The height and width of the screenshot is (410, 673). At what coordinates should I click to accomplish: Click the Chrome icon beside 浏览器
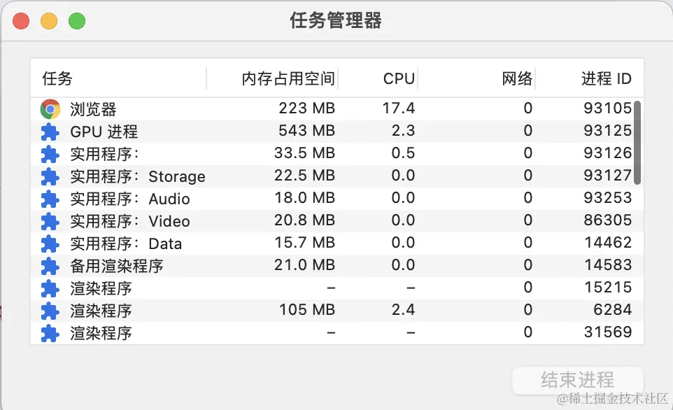tap(50, 108)
